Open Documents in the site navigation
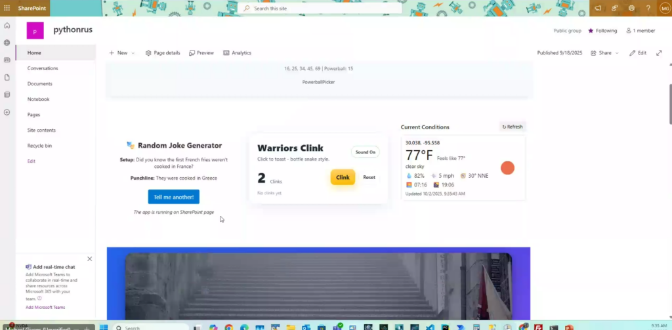Viewport: 672px width, 330px height. [x=40, y=83]
